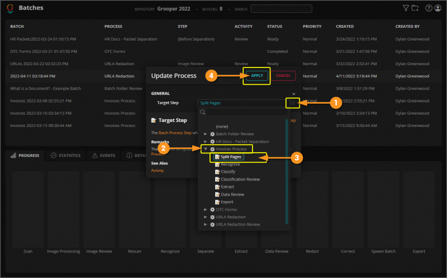Click the Details tab info icon
The width and height of the screenshot is (447, 278).
(x=129, y=155)
